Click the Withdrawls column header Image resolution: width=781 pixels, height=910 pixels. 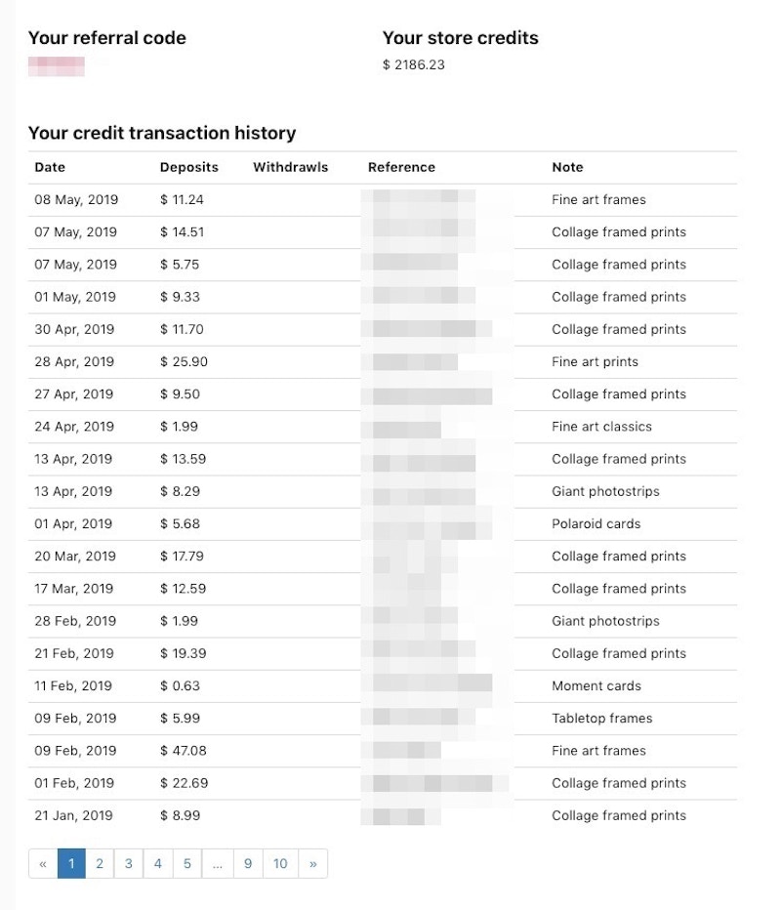click(290, 167)
